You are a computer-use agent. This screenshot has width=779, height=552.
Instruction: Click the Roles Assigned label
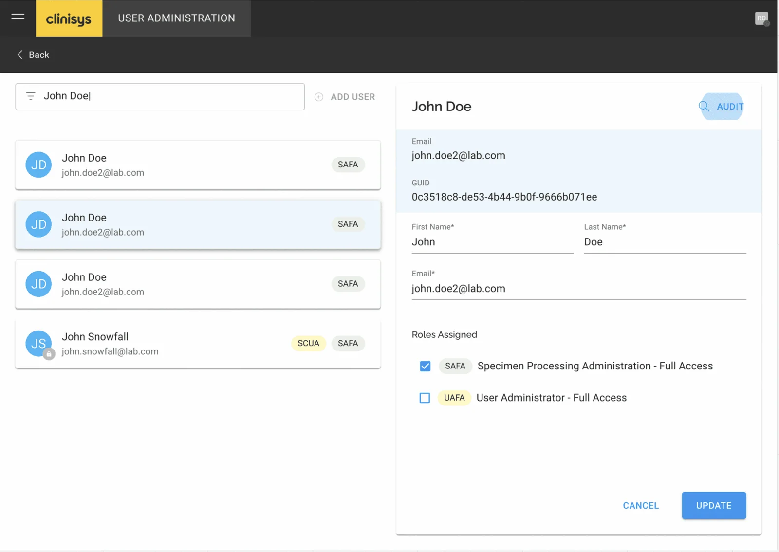pos(445,334)
